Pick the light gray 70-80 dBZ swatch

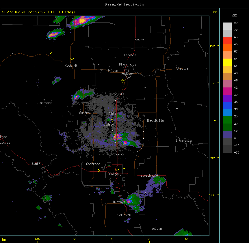tap(227, 26)
